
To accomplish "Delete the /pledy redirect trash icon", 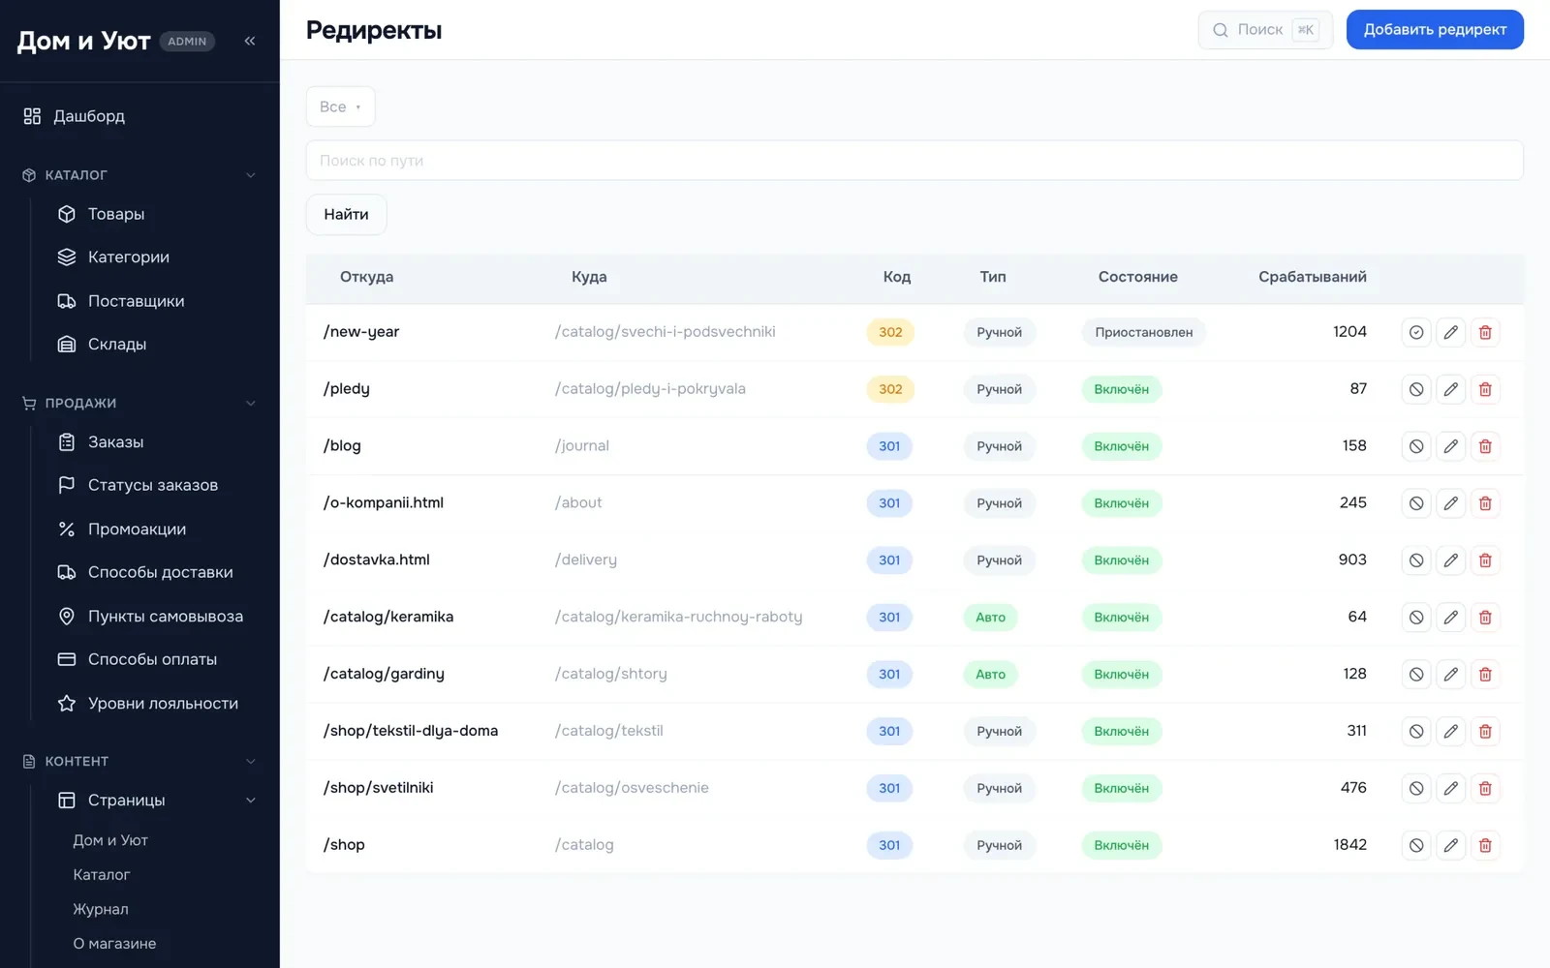I will click(x=1485, y=389).
